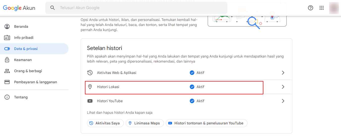Click the Aktif status on Histori YouTube

(x=200, y=101)
